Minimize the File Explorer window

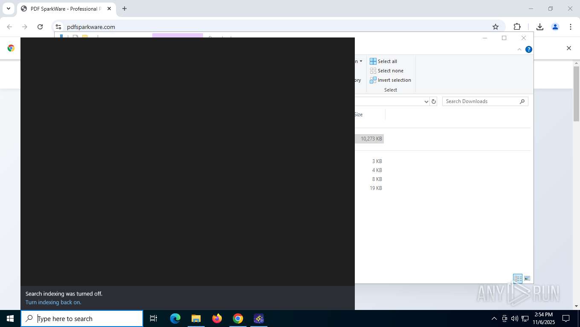(485, 38)
